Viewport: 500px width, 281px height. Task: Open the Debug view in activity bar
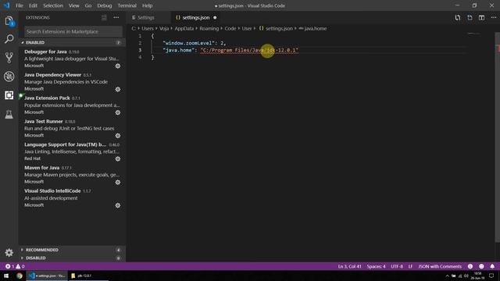(x=9, y=76)
